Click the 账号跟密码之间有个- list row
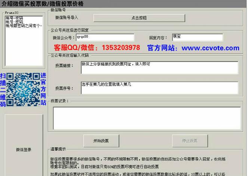This screenshot has width=248, height=176. pos(24,26)
